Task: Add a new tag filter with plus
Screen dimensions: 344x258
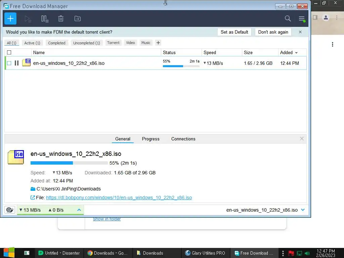Action: (x=158, y=43)
